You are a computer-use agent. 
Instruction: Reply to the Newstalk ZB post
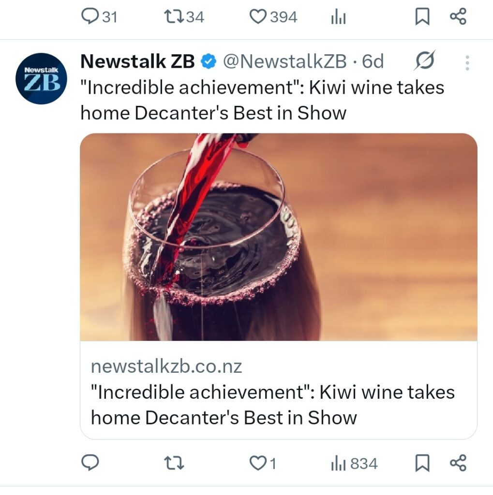coord(90,464)
